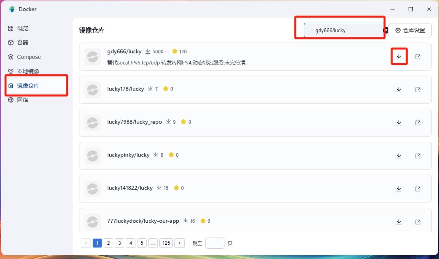
Task: Open 777luckydock/lucky-our-app external link icon
Action: 418,222
